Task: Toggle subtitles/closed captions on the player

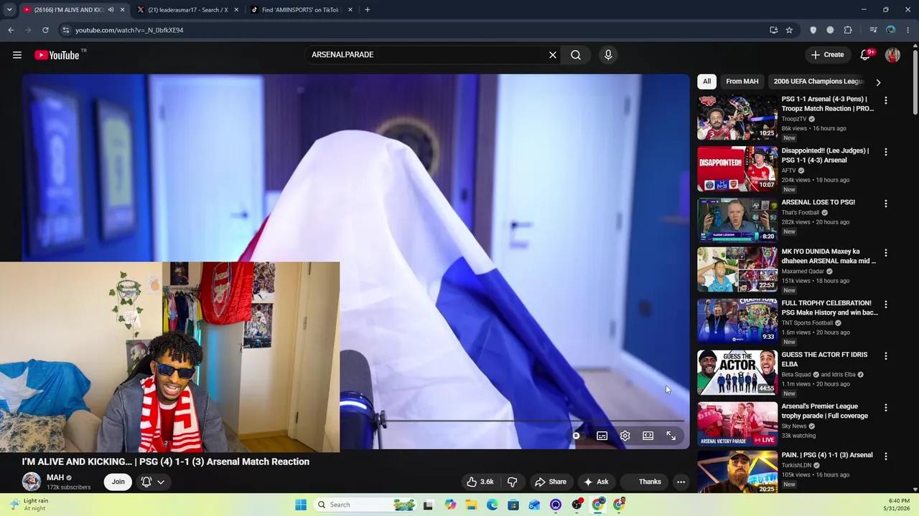Action: point(602,436)
